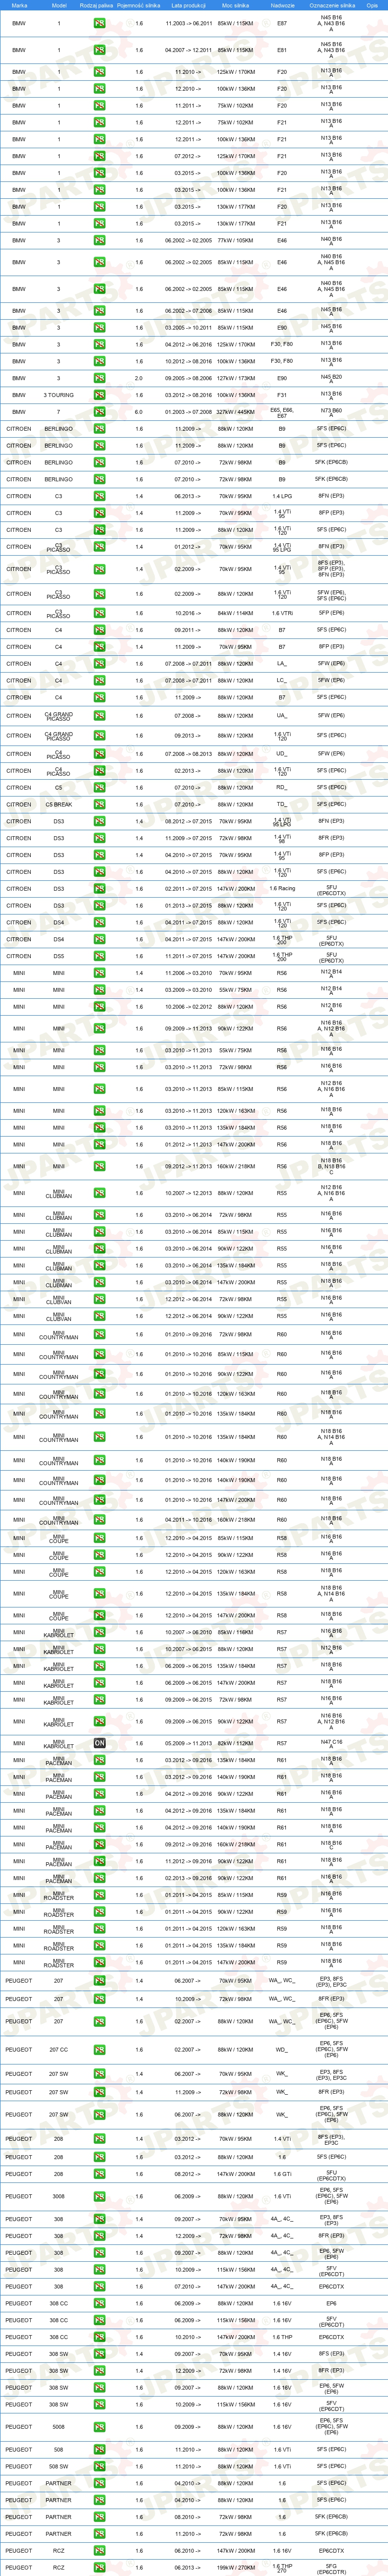Click the fuel icon in COUNTRYMAN 160kW/218KM row
The width and height of the screenshot is (388, 2576).
coord(100,1520)
